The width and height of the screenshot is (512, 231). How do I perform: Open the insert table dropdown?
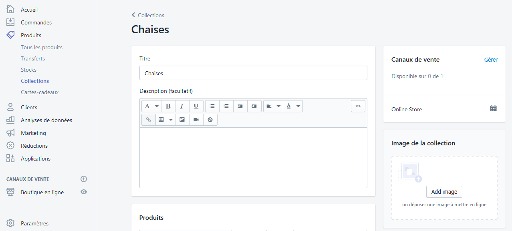pyautogui.click(x=165, y=120)
